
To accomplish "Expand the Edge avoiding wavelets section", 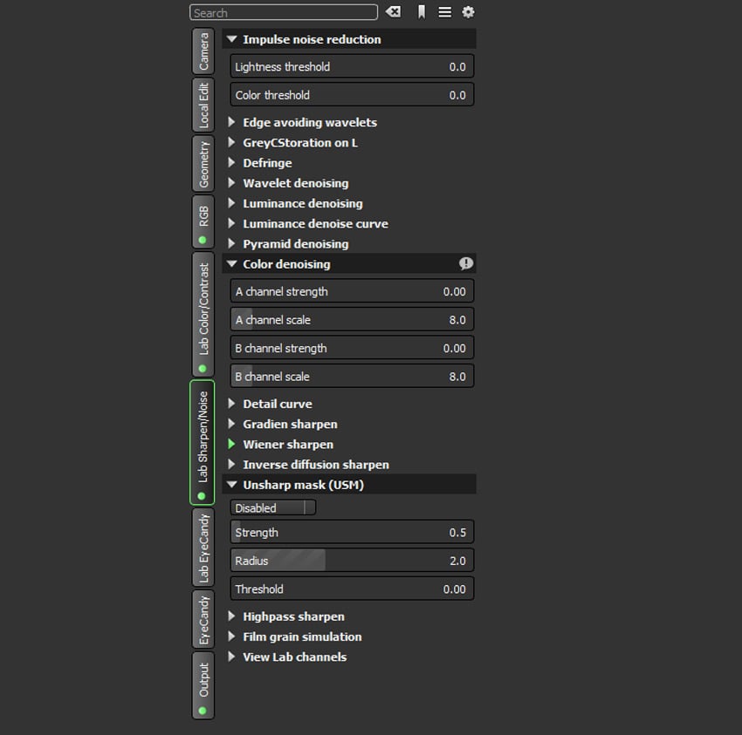I will coord(232,123).
